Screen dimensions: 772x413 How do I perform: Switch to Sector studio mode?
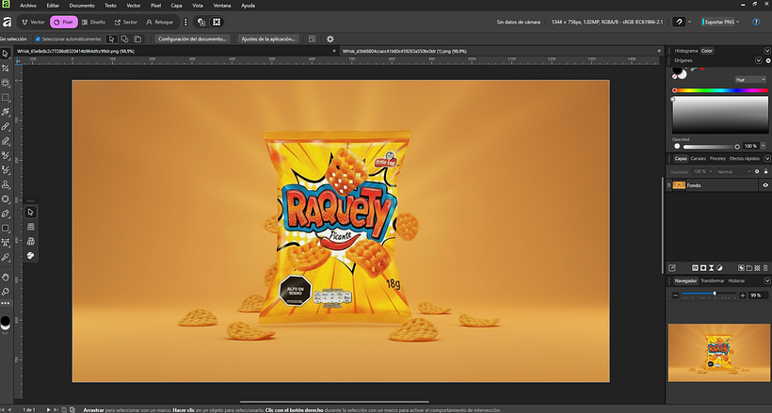tap(126, 23)
